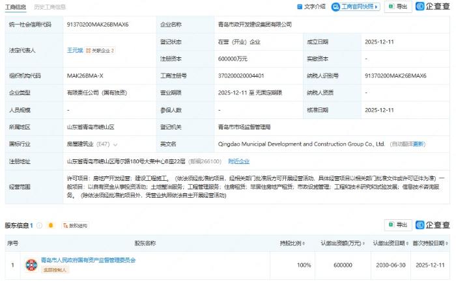
Task: Open the 工商信息 tab
Action: (18, 7)
